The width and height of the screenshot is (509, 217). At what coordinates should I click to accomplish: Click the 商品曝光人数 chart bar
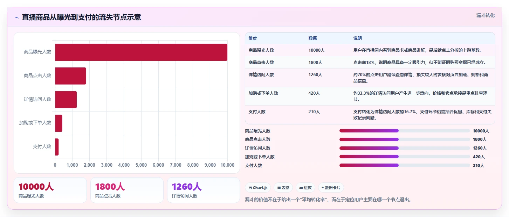(141, 52)
